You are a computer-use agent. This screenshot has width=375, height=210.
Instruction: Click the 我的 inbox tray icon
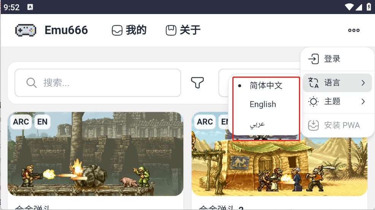(x=117, y=30)
